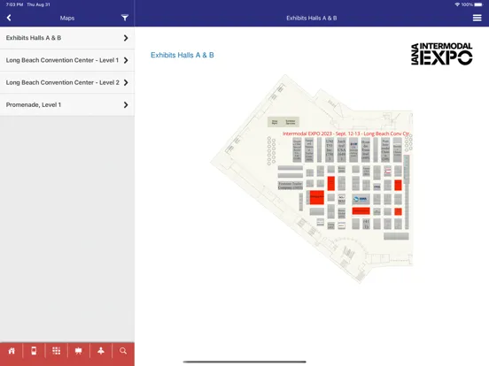This screenshot has height=366, width=489.
Task: Click the blue Exhibits Halls A & B heading
Action: click(x=182, y=55)
